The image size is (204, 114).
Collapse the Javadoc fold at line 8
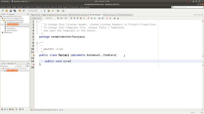pyautogui.click(x=37, y=43)
